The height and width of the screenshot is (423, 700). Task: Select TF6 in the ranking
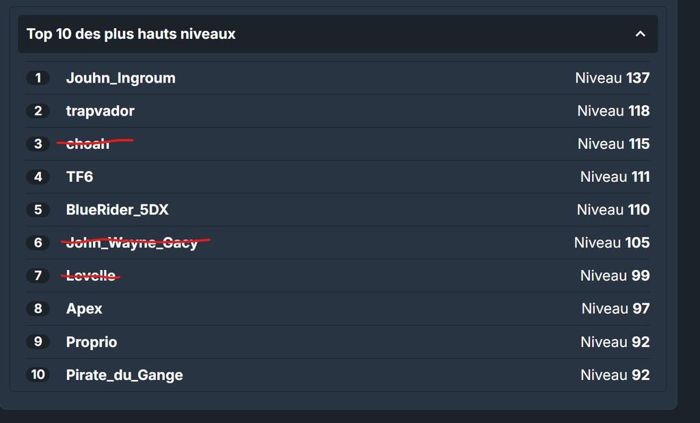pos(79,177)
